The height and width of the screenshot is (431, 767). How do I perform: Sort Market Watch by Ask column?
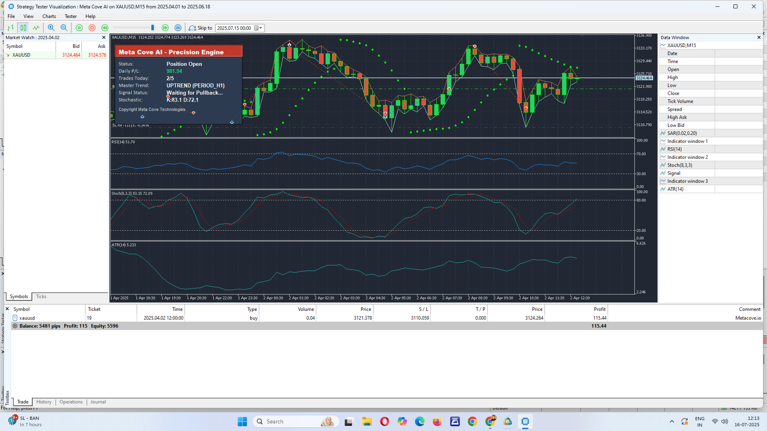coord(95,46)
